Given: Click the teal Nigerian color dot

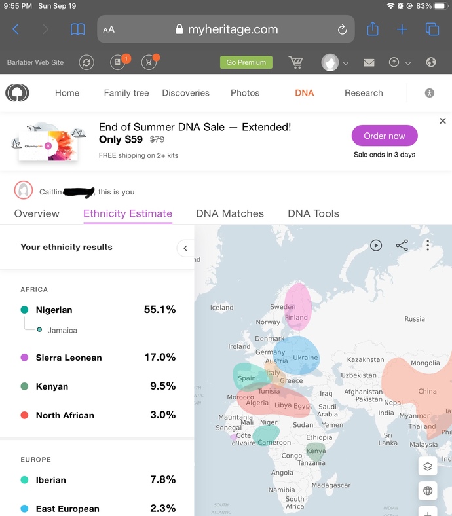Looking at the screenshot, I should [x=24, y=310].
